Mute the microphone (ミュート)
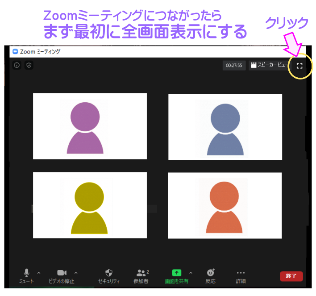This screenshot has height=296, width=316. pyautogui.click(x=26, y=276)
